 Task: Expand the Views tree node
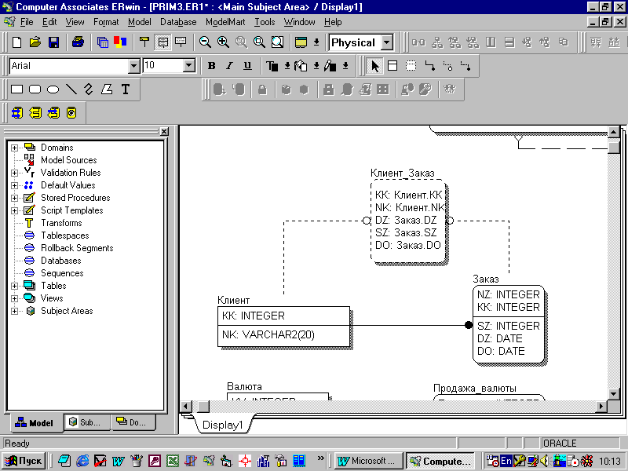coord(14,298)
